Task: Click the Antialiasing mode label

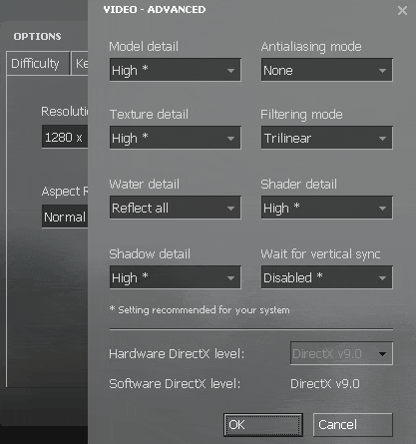Action: coord(311,47)
